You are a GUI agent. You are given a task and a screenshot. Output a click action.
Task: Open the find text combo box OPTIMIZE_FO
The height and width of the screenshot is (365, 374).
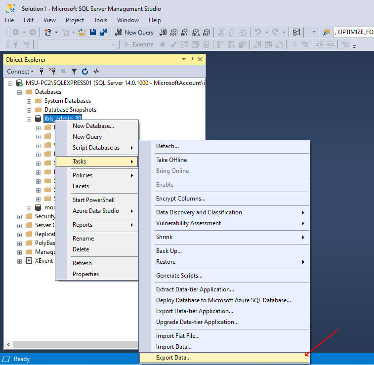[x=354, y=32]
